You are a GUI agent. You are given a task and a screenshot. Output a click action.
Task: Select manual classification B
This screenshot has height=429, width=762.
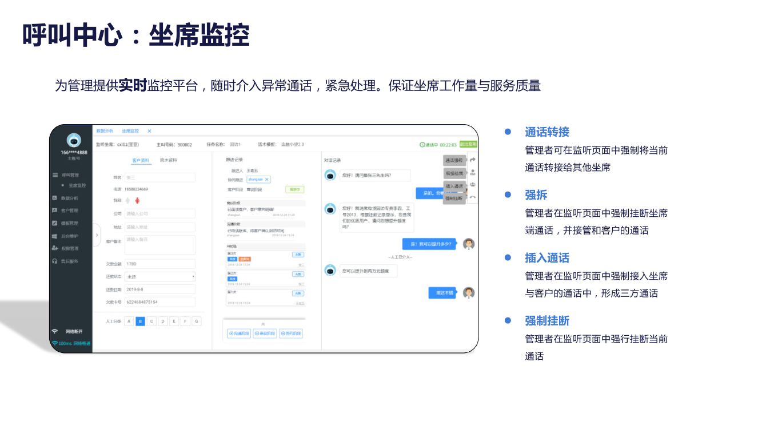pos(140,321)
